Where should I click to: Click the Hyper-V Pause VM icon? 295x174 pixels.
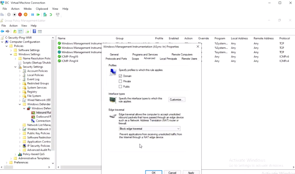(32, 15)
